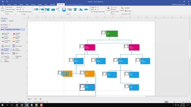
Task: Select the Staff Notch stencil shape
Action: coord(6,46)
